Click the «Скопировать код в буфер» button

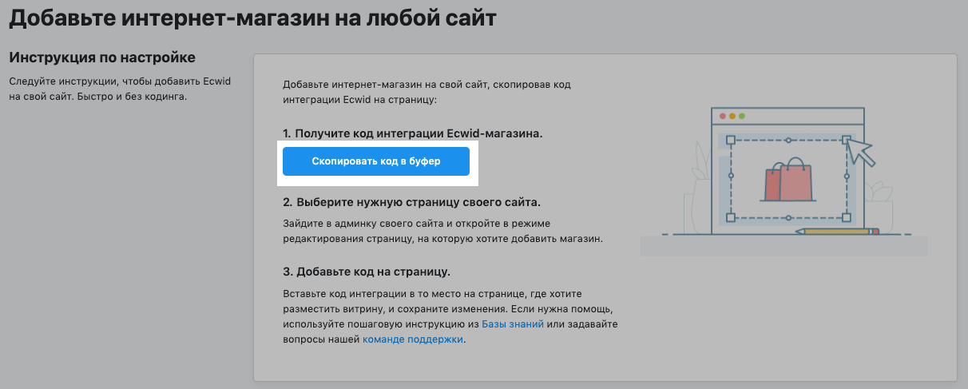tap(376, 161)
